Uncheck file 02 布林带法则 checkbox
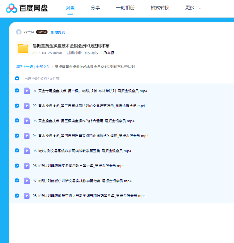Viewport: 234px width, 243px height. (x=17, y=105)
